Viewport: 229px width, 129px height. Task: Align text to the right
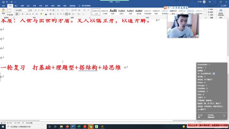(x=64, y=14)
